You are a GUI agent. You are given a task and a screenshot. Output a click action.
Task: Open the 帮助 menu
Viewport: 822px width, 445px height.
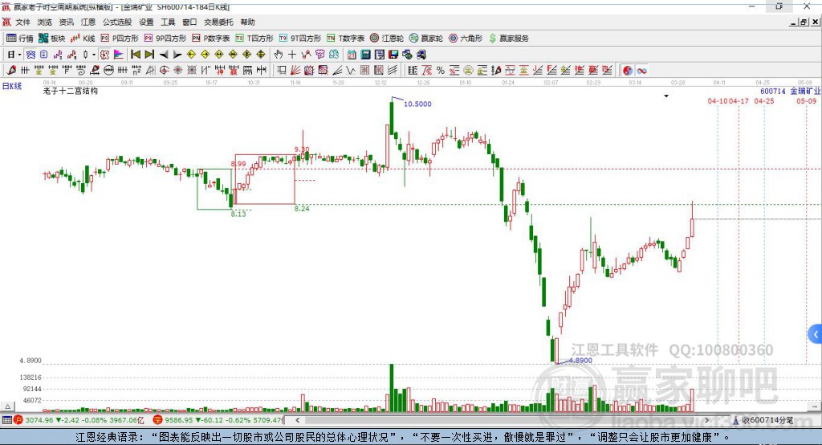(x=247, y=22)
